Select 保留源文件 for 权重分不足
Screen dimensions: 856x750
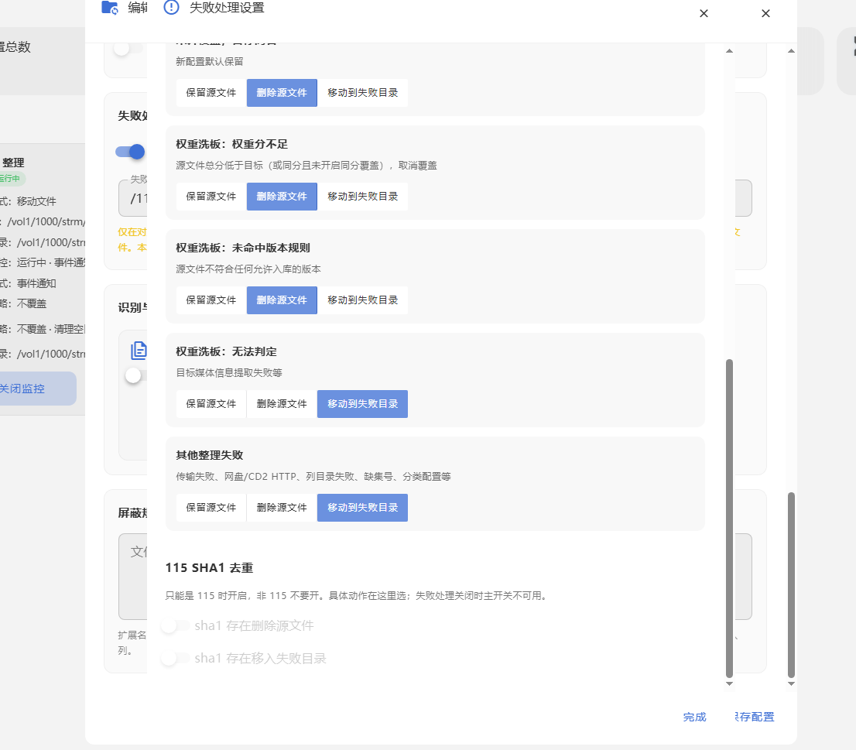pos(211,197)
